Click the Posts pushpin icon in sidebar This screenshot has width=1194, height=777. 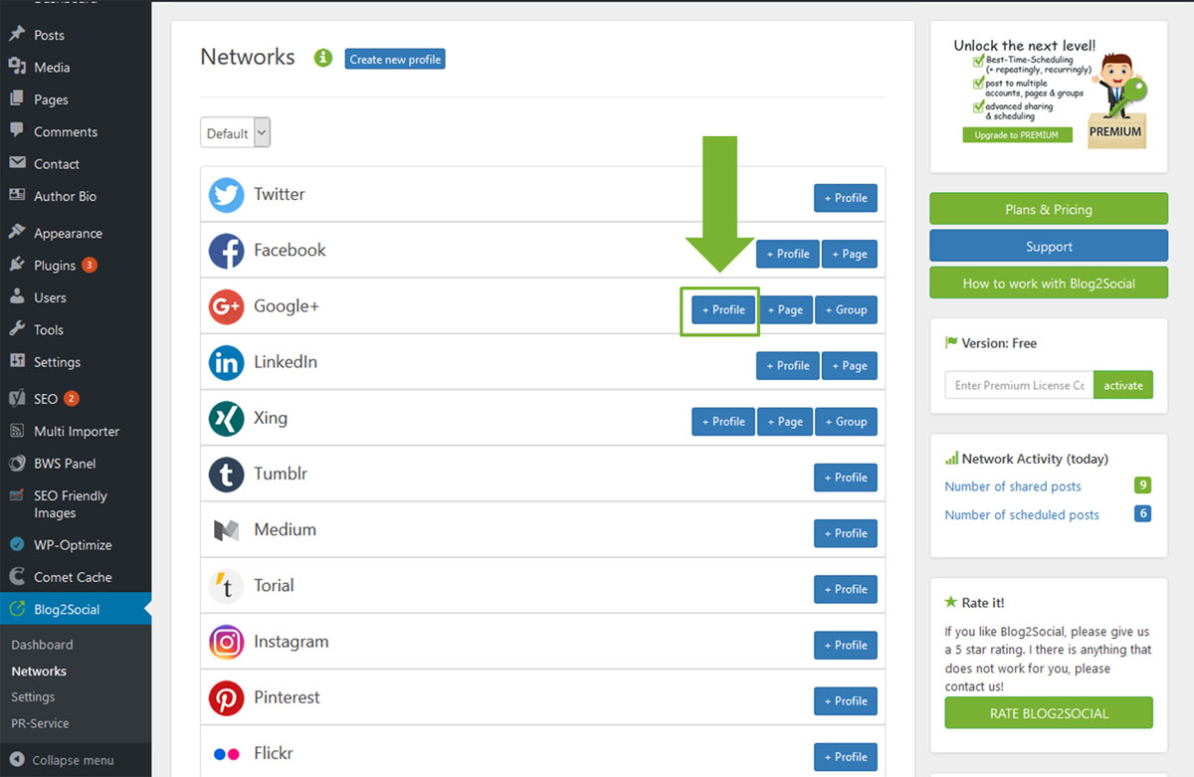[x=17, y=35]
